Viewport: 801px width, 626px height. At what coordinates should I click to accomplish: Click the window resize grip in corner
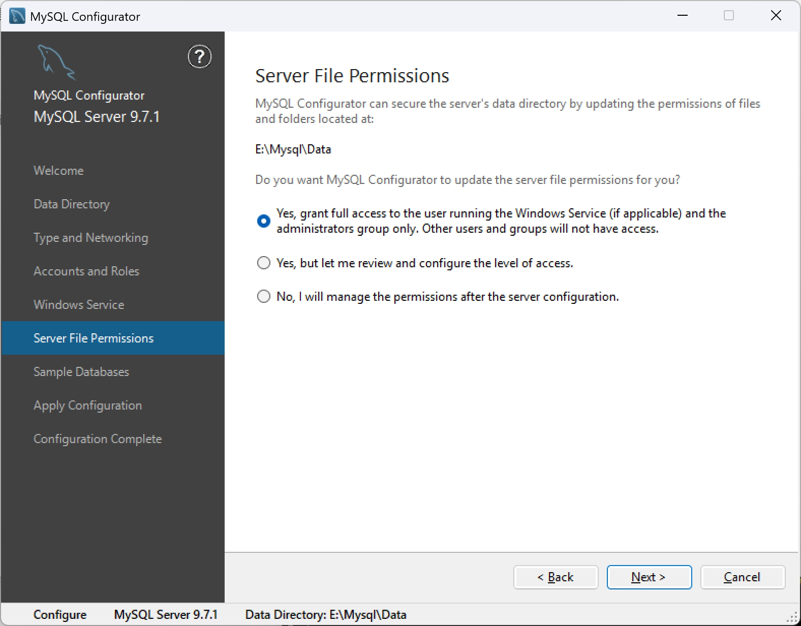[x=792, y=618]
